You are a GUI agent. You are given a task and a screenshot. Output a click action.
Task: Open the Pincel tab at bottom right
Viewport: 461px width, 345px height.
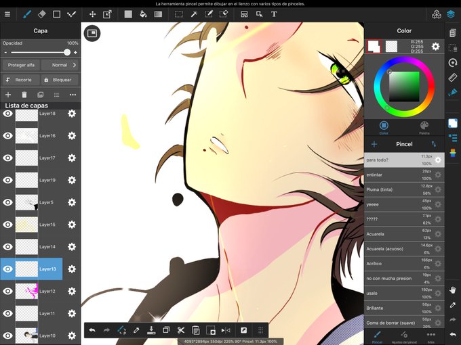[x=377, y=337]
